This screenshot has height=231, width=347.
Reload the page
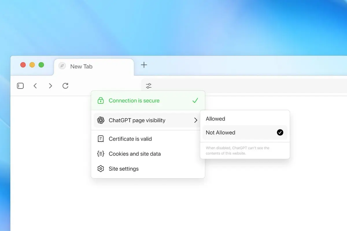click(65, 86)
